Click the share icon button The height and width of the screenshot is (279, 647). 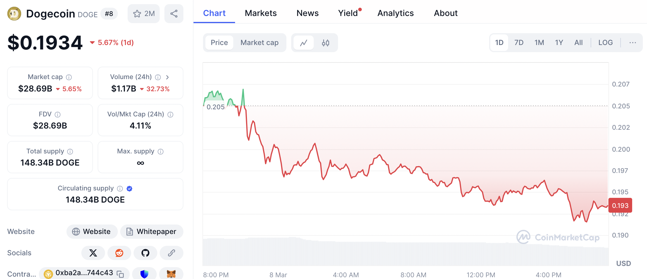pos(174,14)
